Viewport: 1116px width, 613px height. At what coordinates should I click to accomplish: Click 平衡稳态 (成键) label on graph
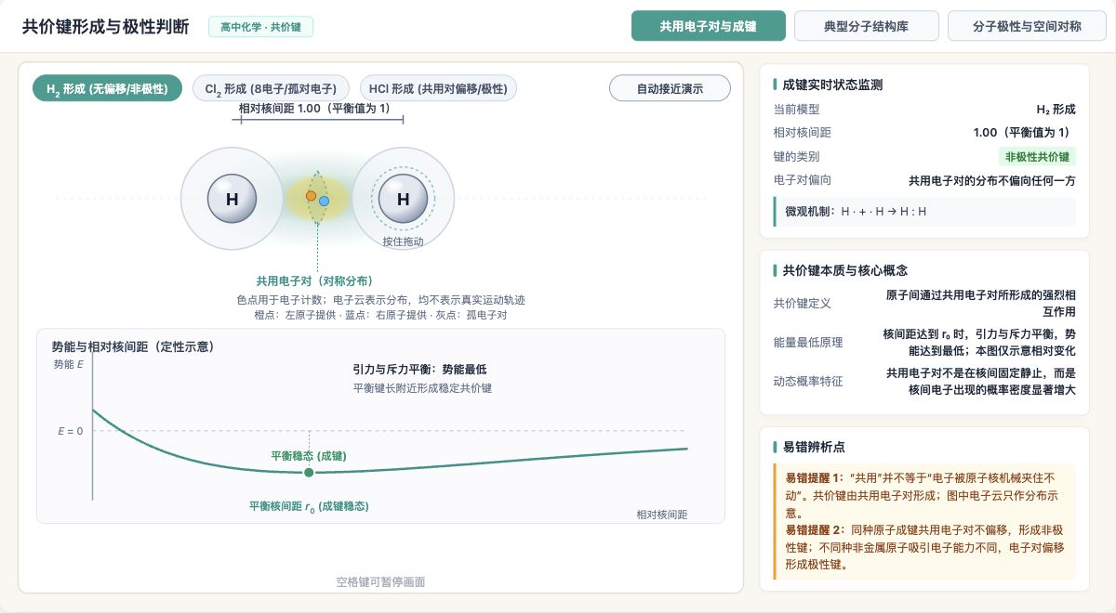[308, 455]
